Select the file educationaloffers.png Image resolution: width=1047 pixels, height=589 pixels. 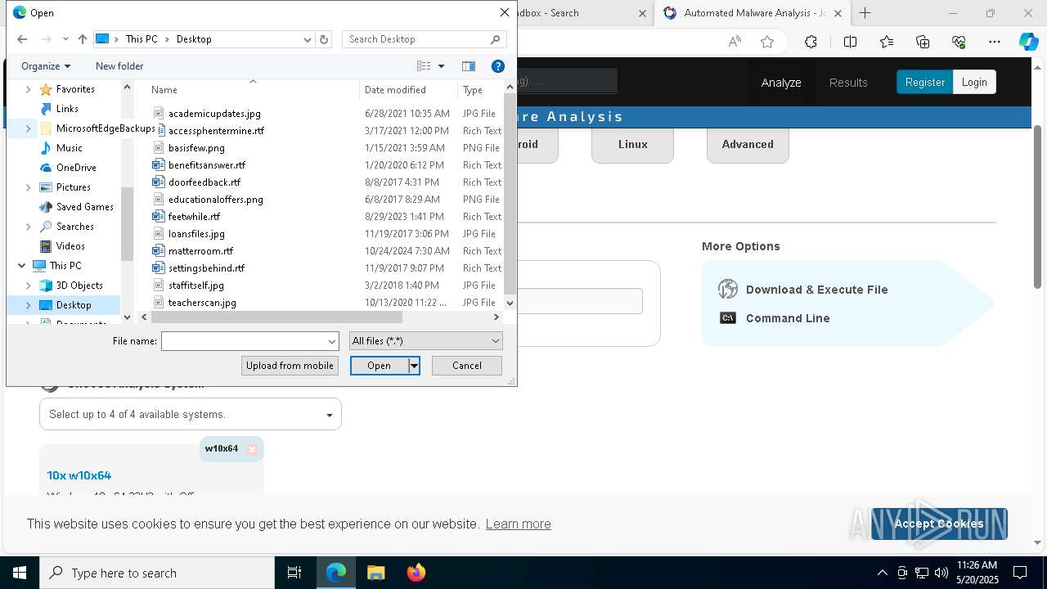pos(215,200)
